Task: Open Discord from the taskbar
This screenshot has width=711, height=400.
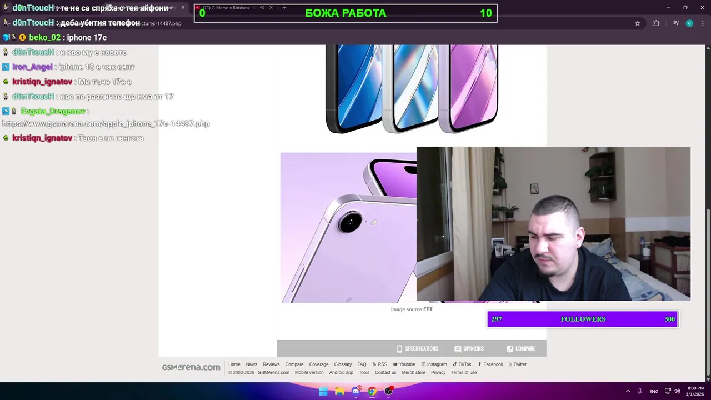Action: pyautogui.click(x=355, y=392)
